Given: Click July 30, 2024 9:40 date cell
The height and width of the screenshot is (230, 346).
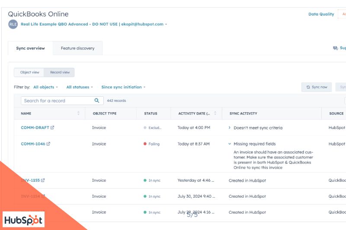Looking at the screenshot, I should (x=196, y=196).
